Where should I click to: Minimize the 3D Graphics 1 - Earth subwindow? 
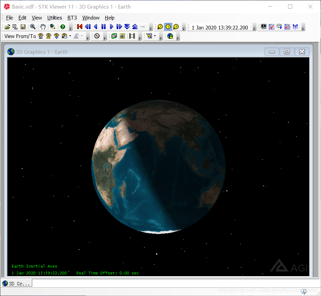[x=272, y=52]
